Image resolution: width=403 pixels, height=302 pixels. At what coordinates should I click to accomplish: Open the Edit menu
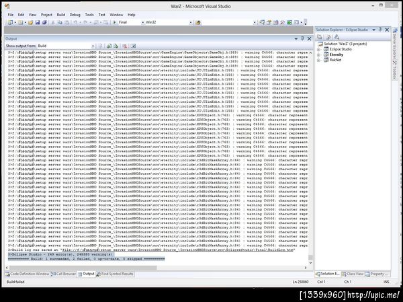(x=21, y=15)
